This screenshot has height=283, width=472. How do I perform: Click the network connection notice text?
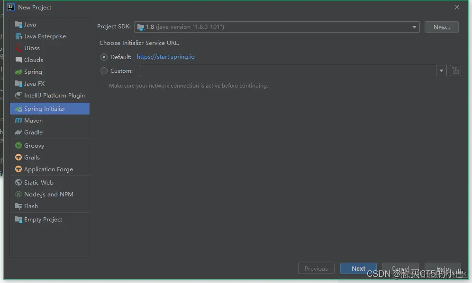(x=189, y=86)
